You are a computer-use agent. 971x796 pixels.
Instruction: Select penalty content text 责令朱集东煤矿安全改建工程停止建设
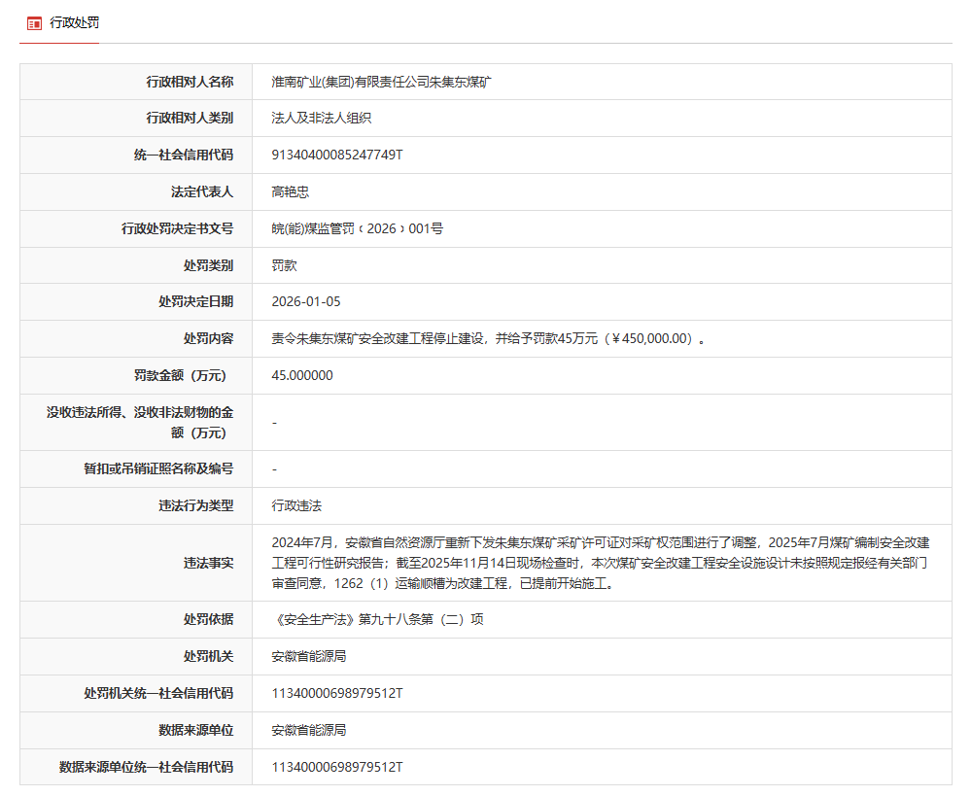click(x=377, y=339)
